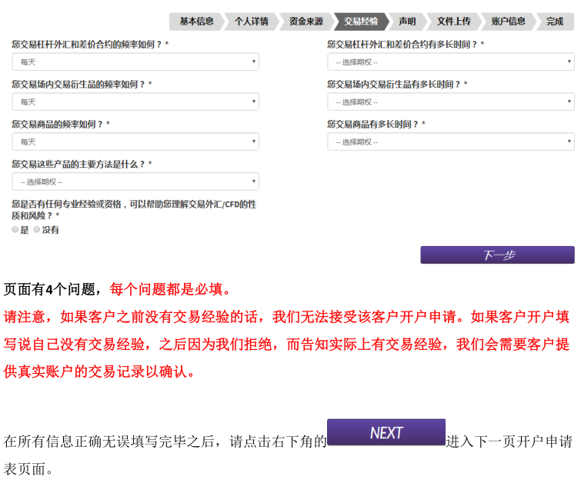The width and height of the screenshot is (581, 483).
Task: Open exchange-traded derivatives frequency dropdown
Action: point(135,102)
